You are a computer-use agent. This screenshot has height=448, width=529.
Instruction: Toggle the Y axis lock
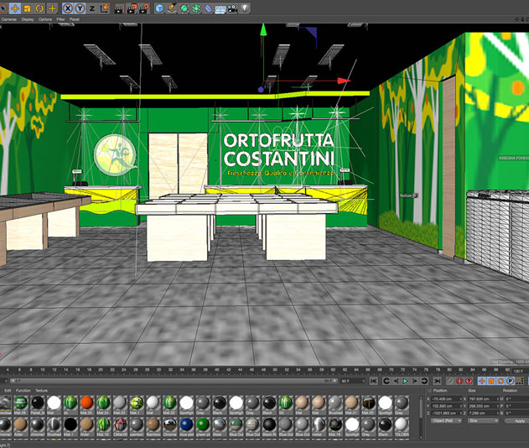[80, 8]
